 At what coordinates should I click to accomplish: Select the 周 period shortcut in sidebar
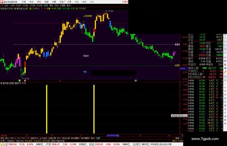pyautogui.click(x=225, y=106)
